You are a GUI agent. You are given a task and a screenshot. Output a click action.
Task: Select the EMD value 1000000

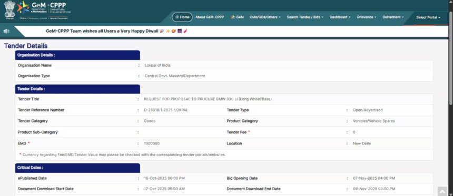pyautogui.click(x=152, y=143)
